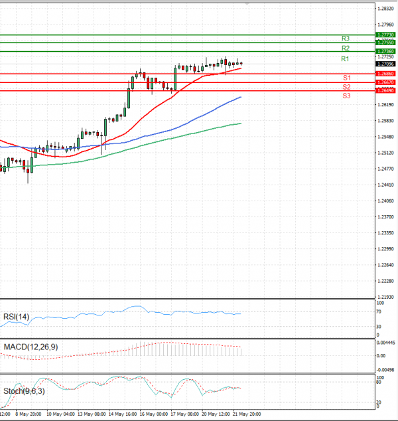Image resolution: width=398 pixels, height=421 pixels.
Task: Click the 8 May 20:00 time label
Action: [29, 414]
